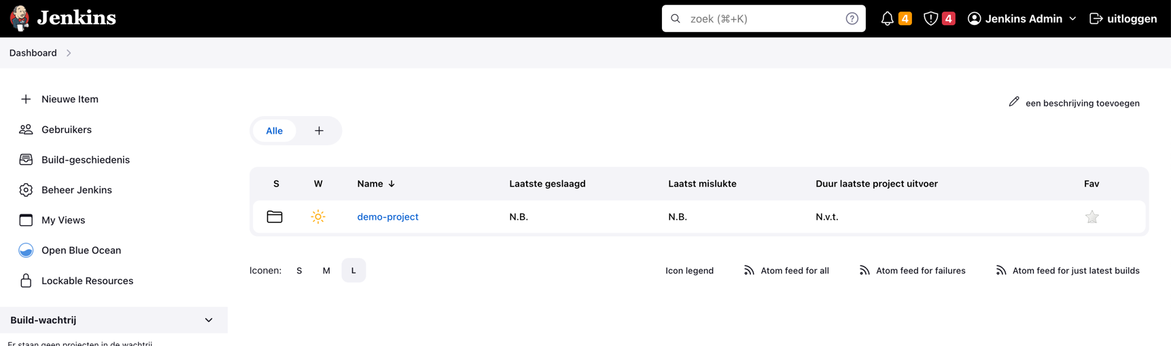Viewport: 1171px width, 346px height.
Task: Click the Open Blue Ocean icon
Action: click(26, 250)
